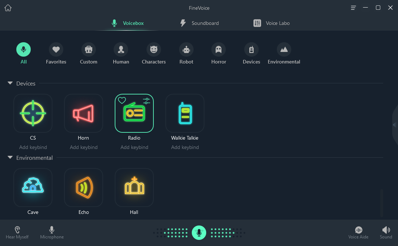398x246 pixels.
Task: Open the Soundboard tab
Action: (x=199, y=23)
